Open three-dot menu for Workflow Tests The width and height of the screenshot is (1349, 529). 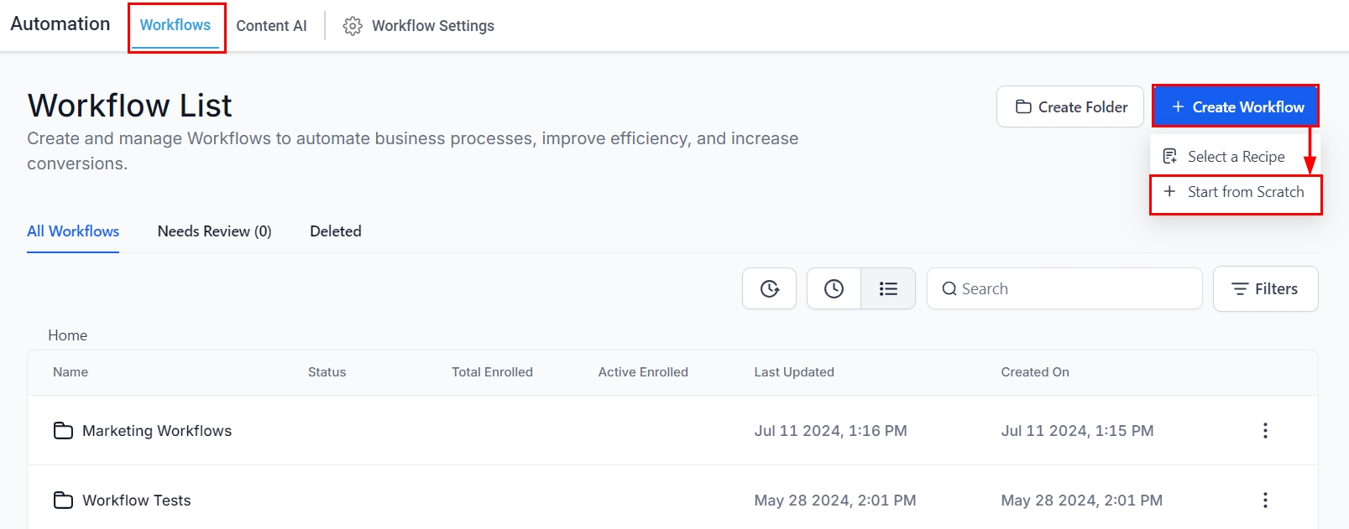click(1265, 500)
